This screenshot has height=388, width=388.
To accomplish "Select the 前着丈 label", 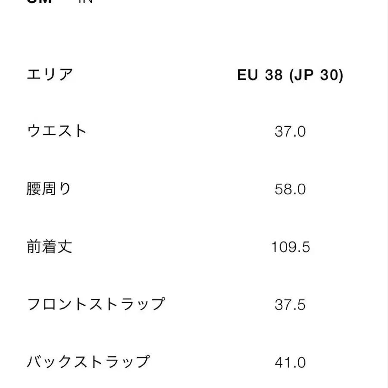I will (49, 247).
